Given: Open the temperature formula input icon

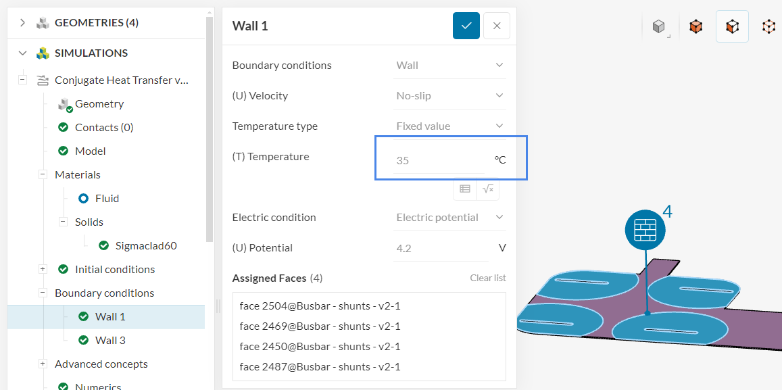Looking at the screenshot, I should click(488, 189).
